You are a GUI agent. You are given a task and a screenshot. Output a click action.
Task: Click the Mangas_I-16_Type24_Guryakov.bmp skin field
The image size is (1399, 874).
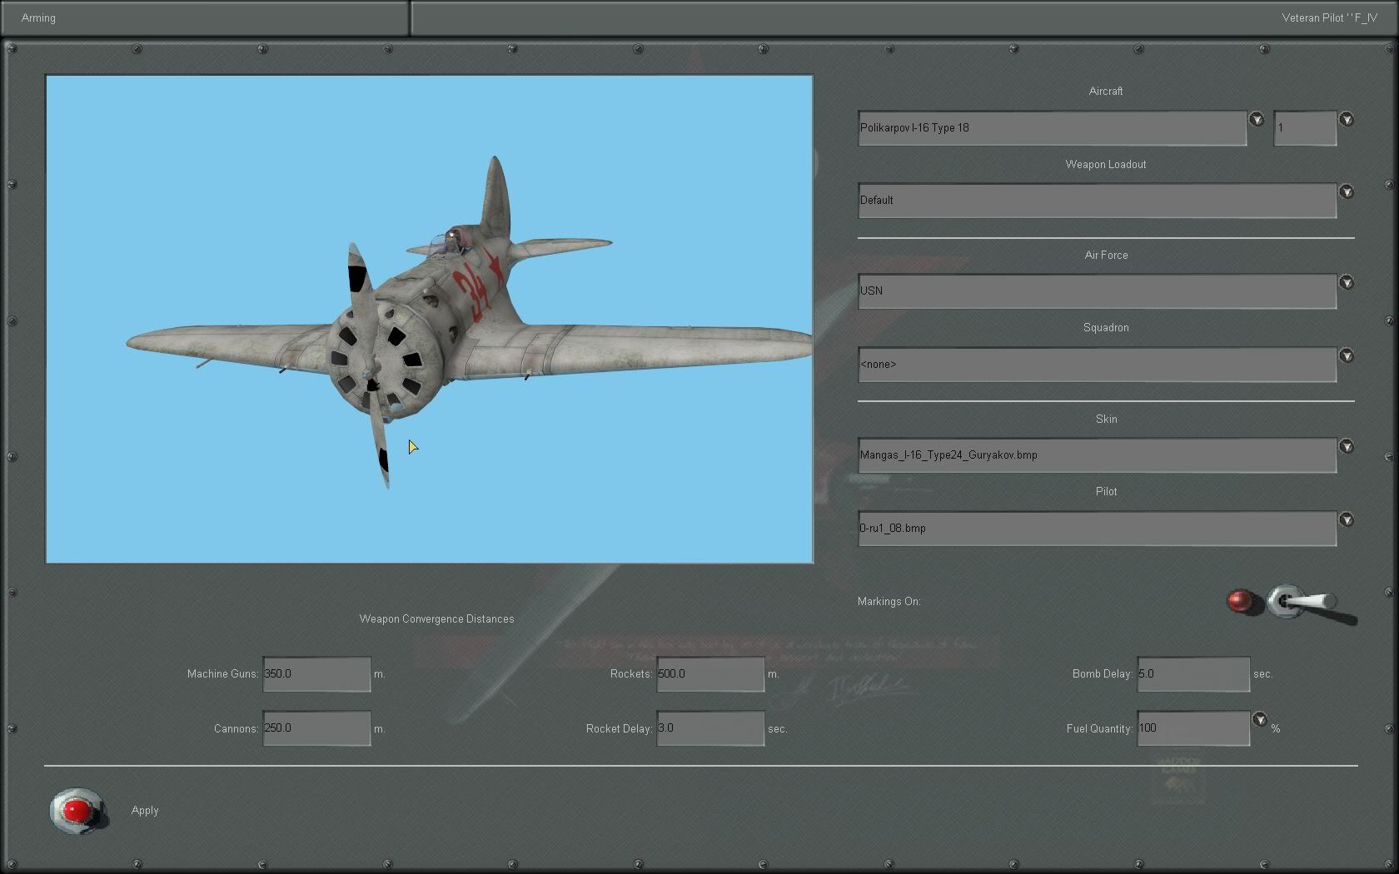tap(1098, 455)
